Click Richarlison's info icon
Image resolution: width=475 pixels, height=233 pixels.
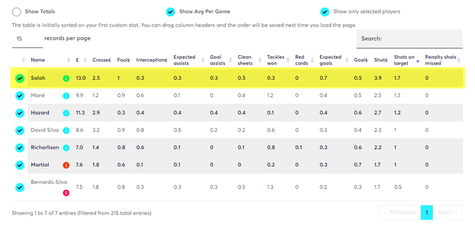coord(66,148)
